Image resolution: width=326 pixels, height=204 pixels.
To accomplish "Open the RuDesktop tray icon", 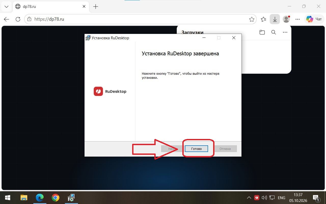I will pyautogui.click(x=257, y=198).
